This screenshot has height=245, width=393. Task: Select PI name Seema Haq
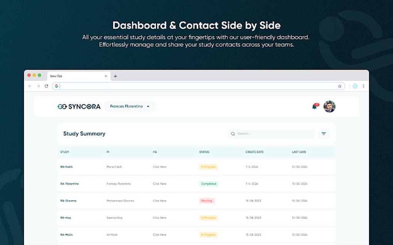[x=114, y=218]
